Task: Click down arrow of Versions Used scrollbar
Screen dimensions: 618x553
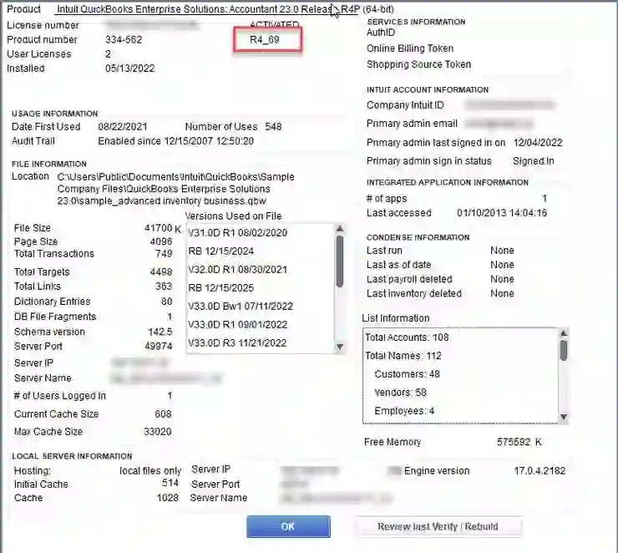Action: pyautogui.click(x=340, y=347)
